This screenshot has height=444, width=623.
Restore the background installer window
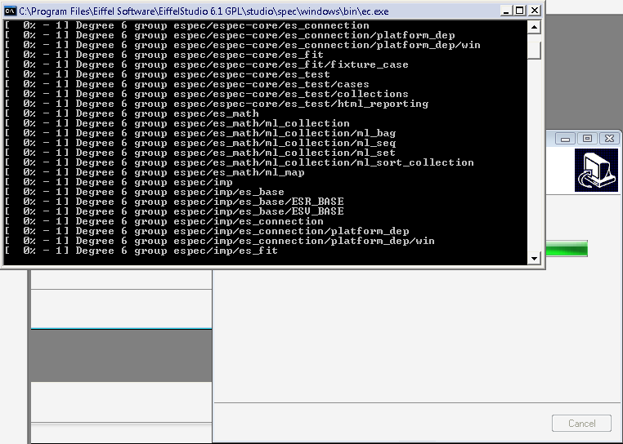point(587,139)
